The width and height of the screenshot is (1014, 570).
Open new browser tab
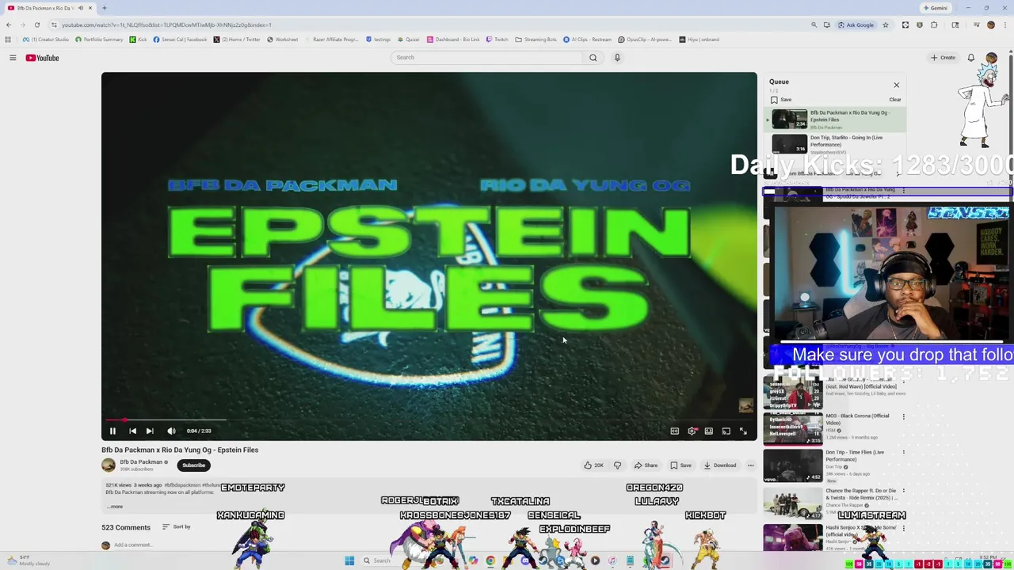[x=104, y=8]
